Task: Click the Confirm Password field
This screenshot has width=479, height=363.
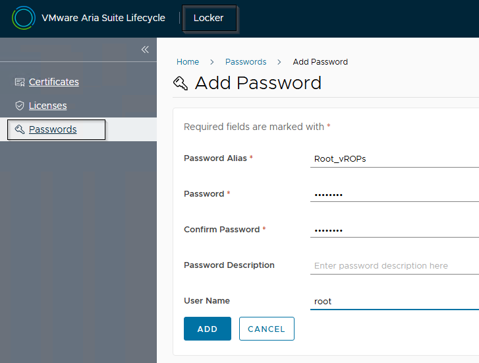Action: coord(395,230)
